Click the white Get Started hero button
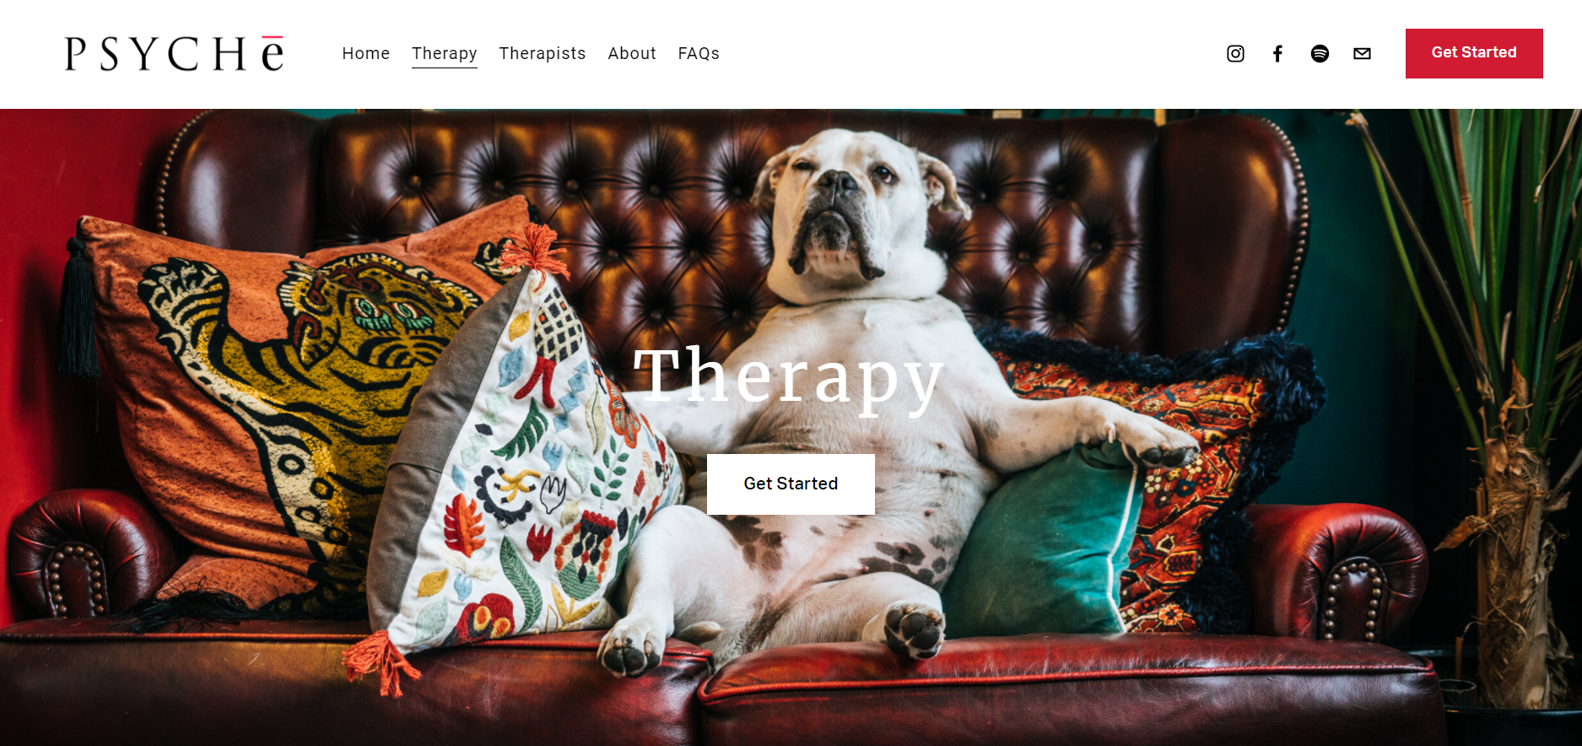The image size is (1582, 746). (791, 484)
